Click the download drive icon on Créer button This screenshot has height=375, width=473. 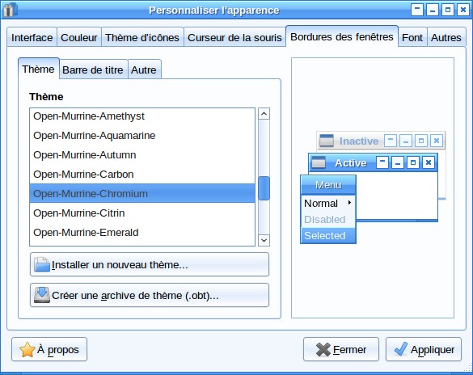(x=42, y=295)
